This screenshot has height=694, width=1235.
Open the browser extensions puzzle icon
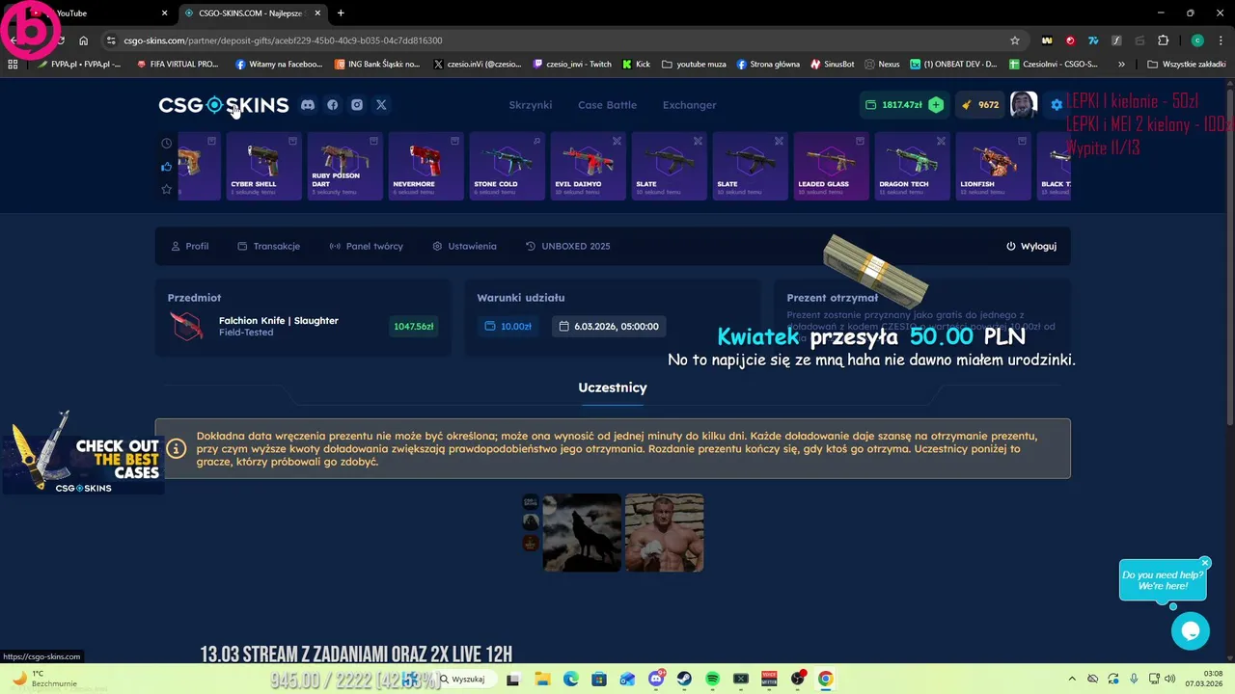click(x=1163, y=40)
